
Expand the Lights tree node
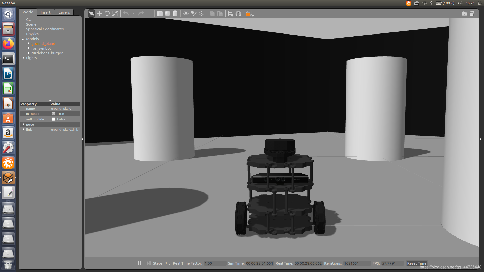point(24,58)
